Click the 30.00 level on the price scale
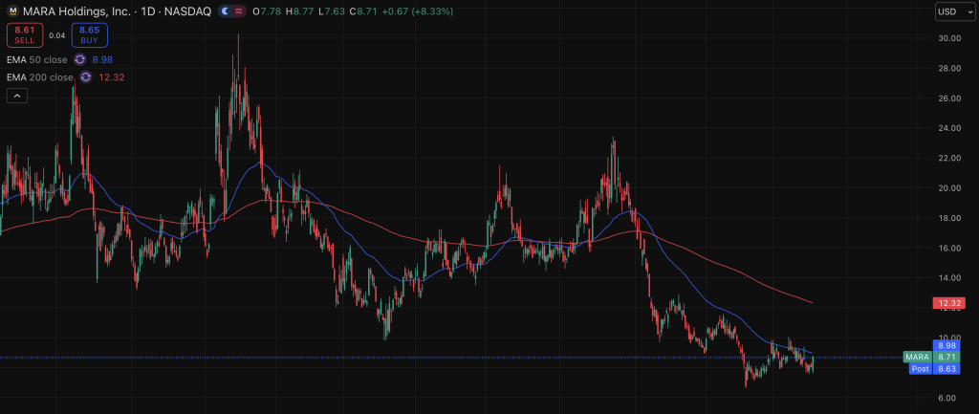The image size is (979, 414). (x=948, y=38)
